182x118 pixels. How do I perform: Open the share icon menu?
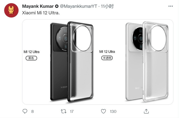coord(146,111)
